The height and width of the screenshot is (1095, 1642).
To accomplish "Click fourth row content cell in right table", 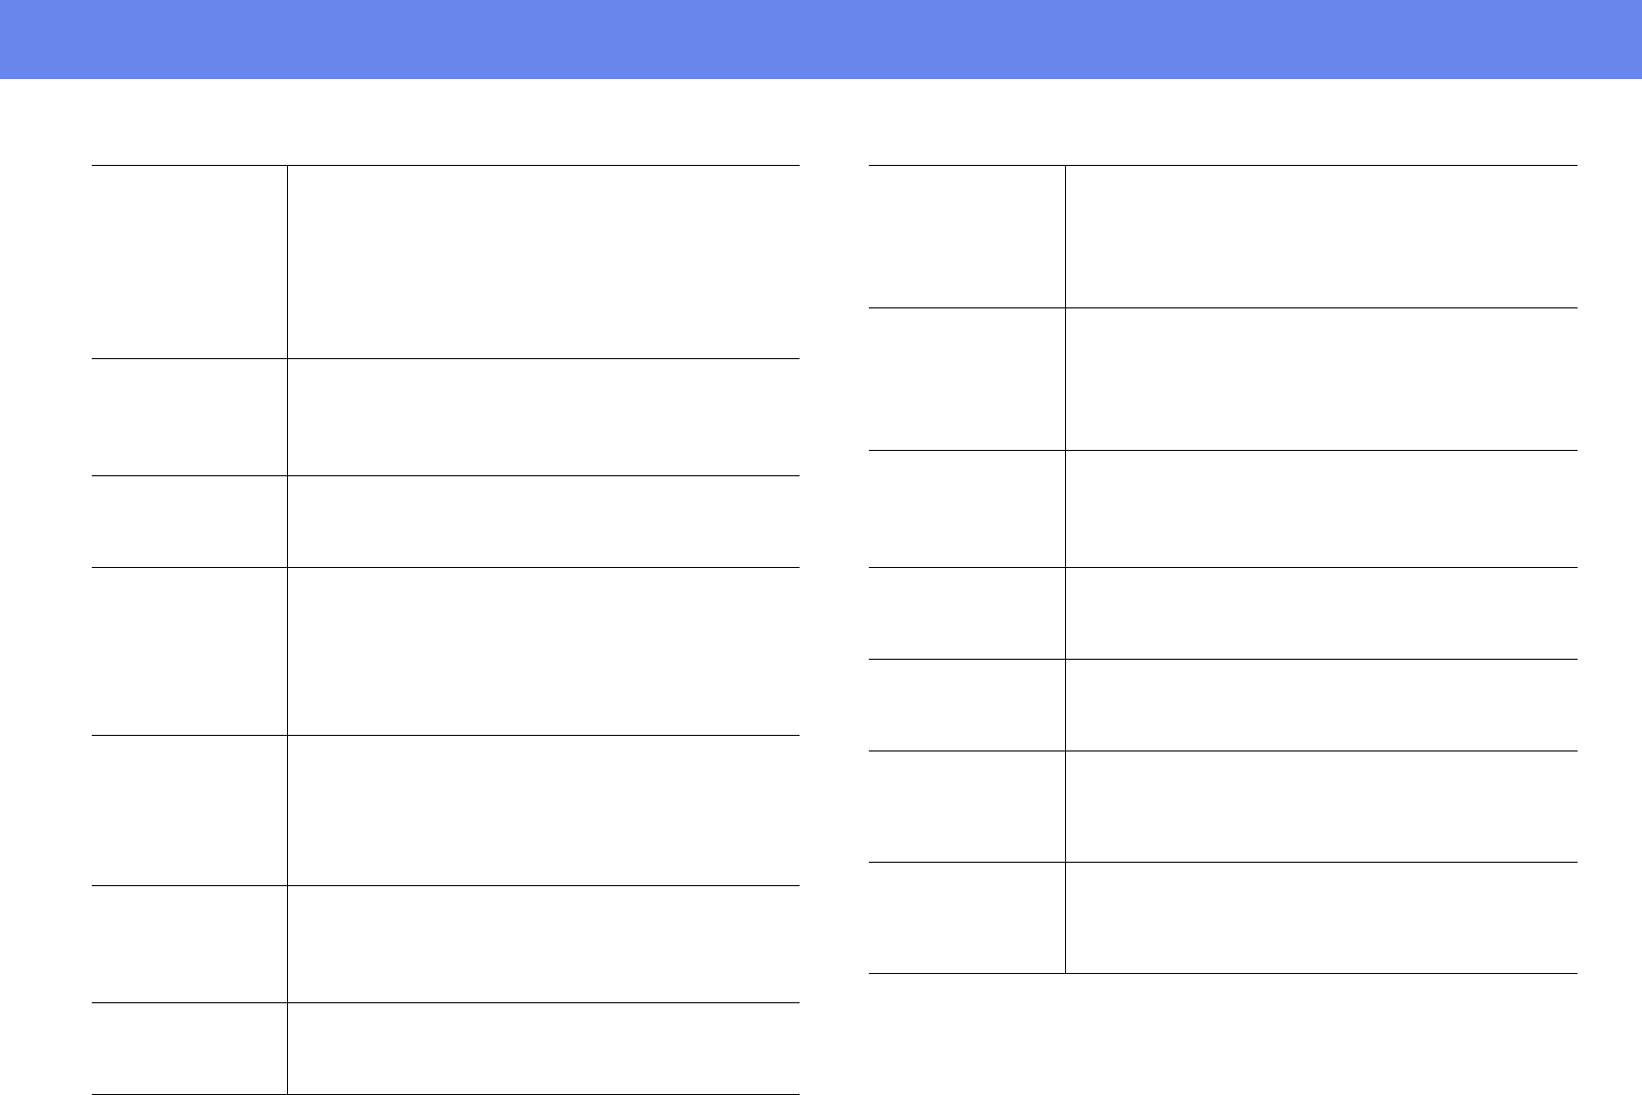I will pyautogui.click(x=1321, y=613).
